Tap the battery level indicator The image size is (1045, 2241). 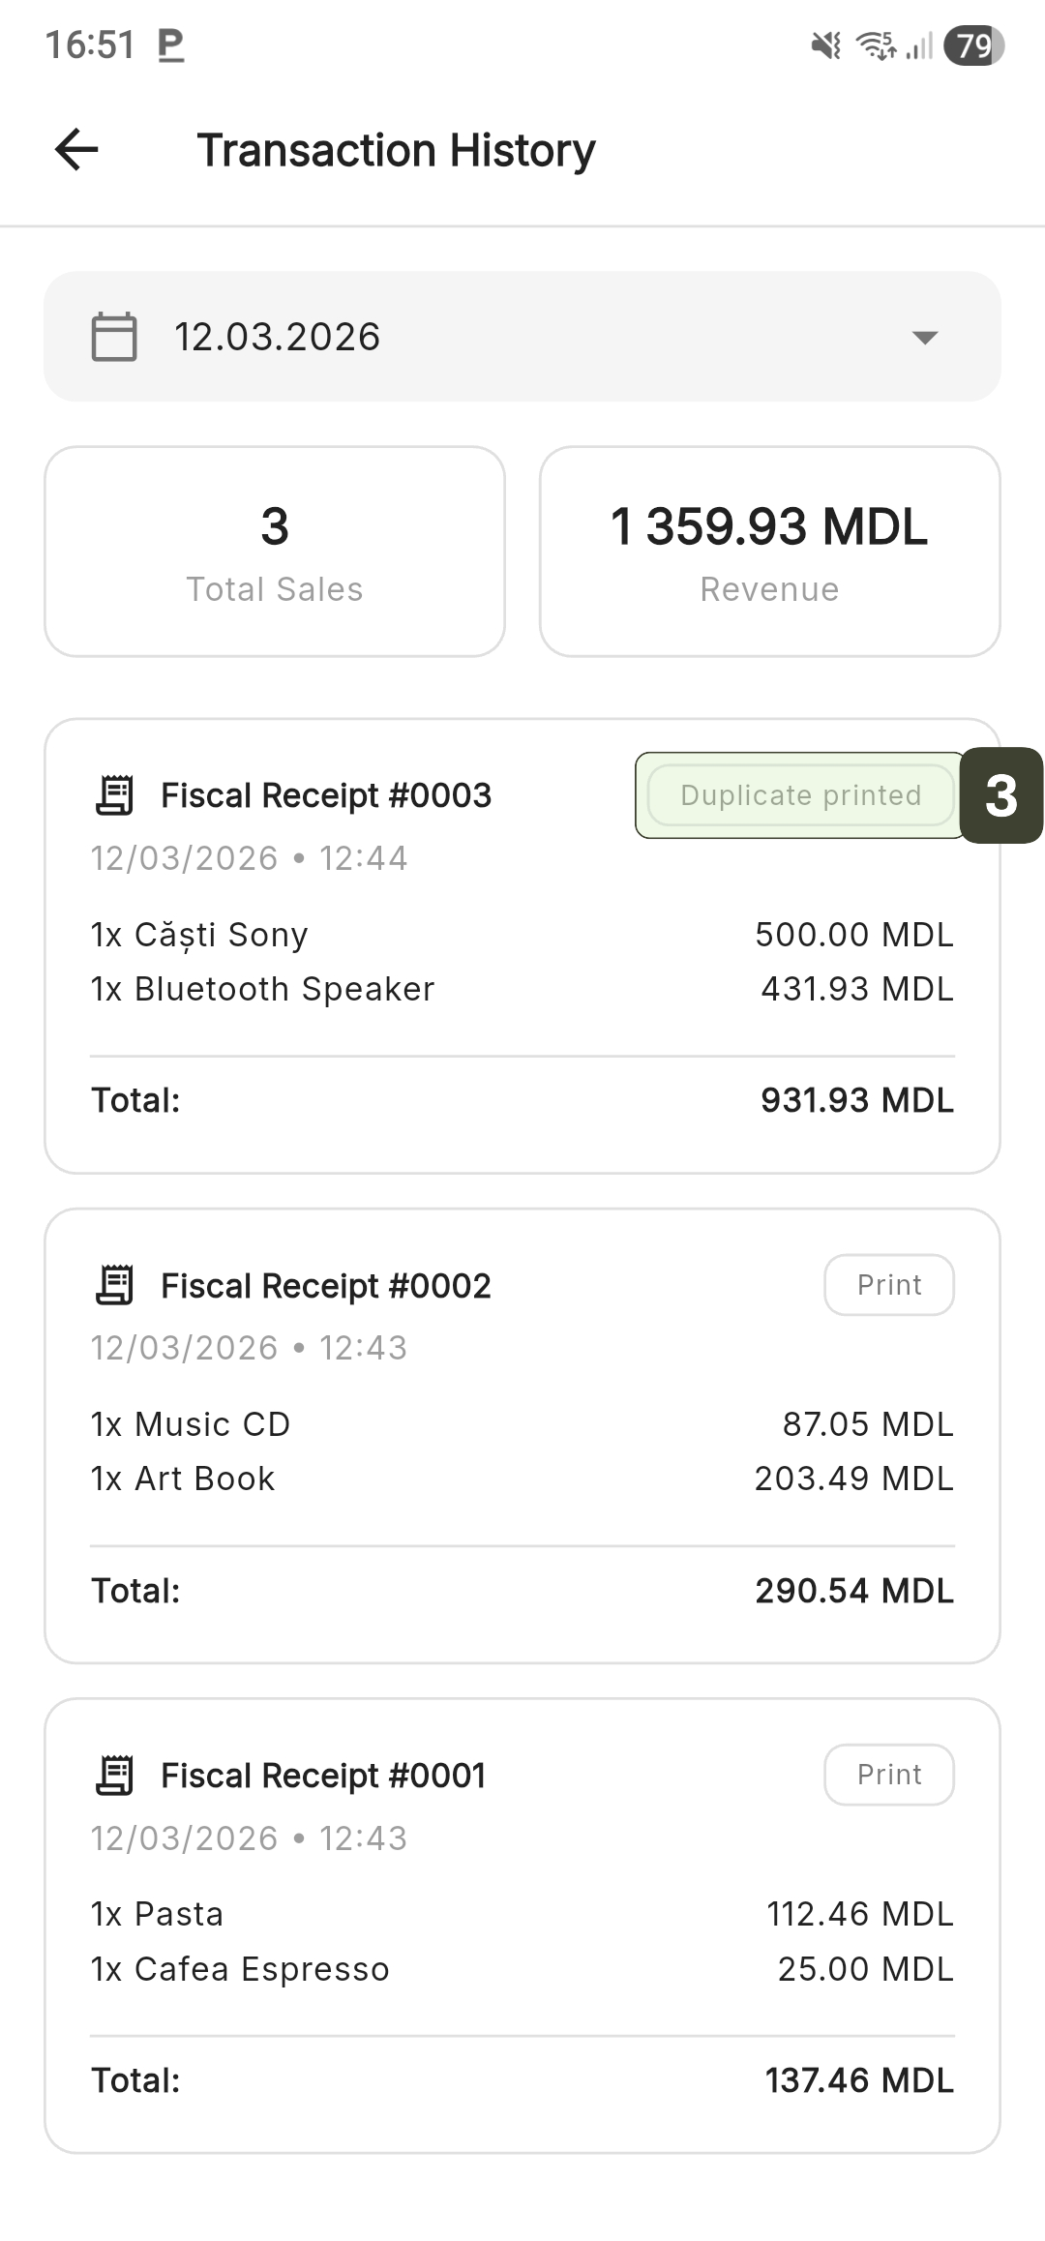click(x=973, y=45)
